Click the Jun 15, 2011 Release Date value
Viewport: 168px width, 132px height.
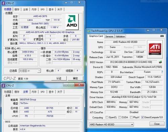(x=113, y=57)
